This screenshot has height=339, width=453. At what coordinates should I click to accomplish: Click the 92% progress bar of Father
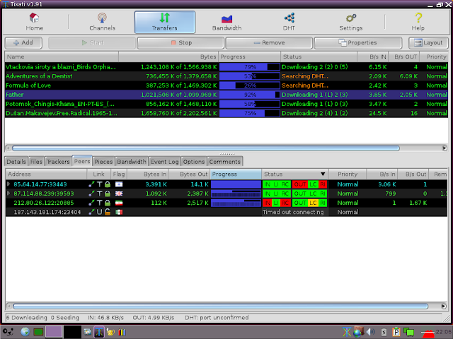click(250, 95)
